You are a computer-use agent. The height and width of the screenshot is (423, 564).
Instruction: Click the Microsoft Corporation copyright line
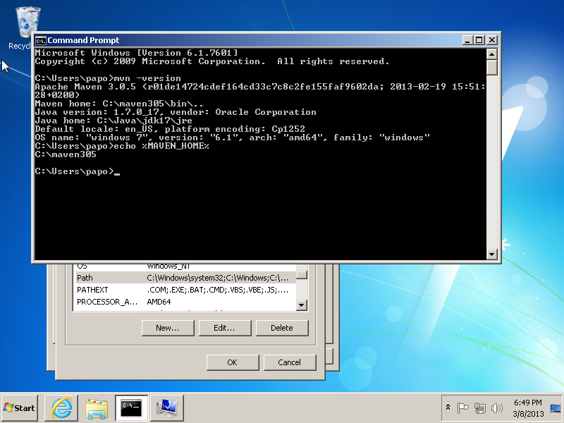tap(212, 61)
